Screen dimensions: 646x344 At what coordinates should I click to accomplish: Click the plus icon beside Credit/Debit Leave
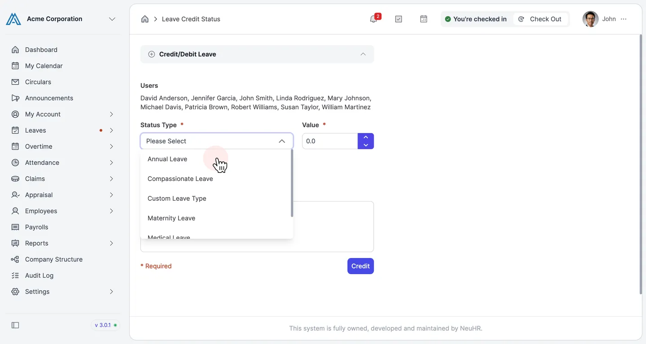tap(152, 54)
